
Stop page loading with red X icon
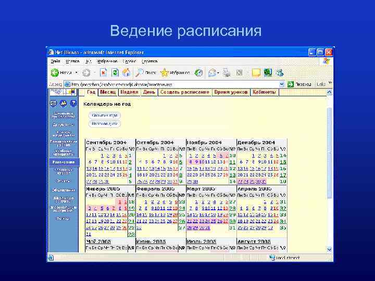103,73
